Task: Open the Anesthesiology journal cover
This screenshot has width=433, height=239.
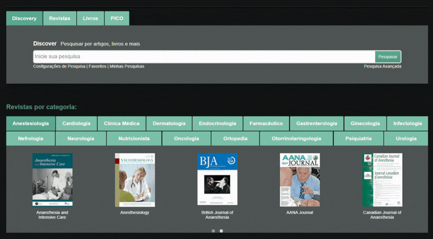Action: coord(135,179)
